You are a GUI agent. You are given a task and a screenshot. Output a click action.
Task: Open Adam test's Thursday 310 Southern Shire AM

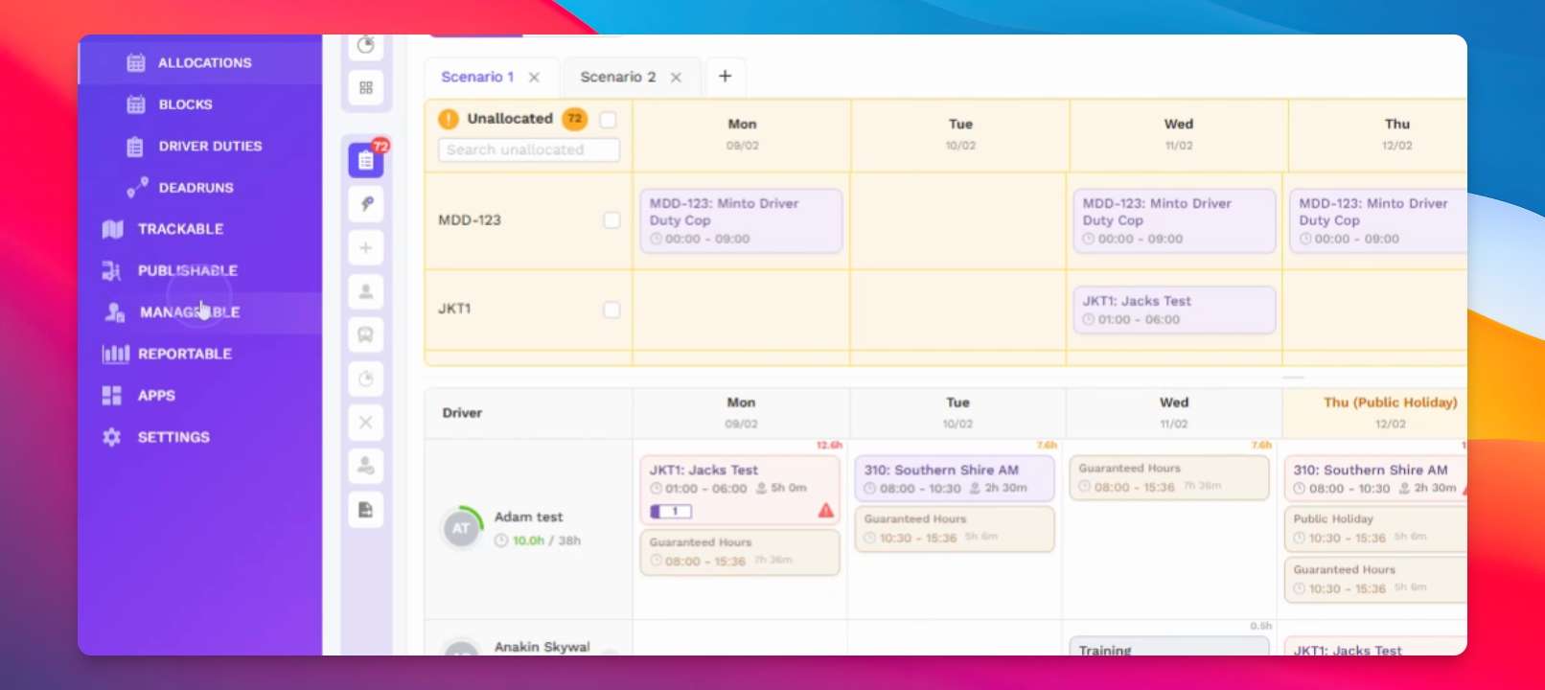pyautogui.click(x=1375, y=479)
